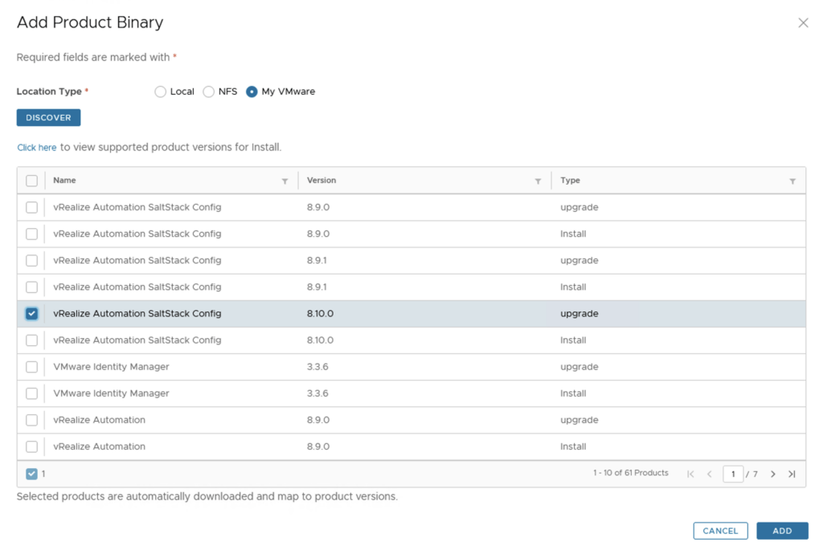Screen dimensions: 823x550
Task: Check vRealize Automation 8.9.0 Install row
Action: (31, 446)
